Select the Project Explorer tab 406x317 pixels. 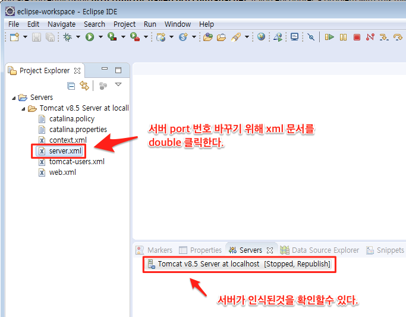tap(45, 70)
